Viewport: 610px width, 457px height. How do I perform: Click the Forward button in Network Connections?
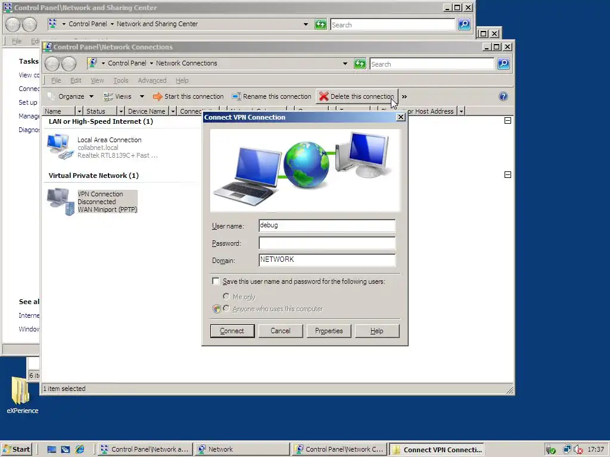[69, 64]
